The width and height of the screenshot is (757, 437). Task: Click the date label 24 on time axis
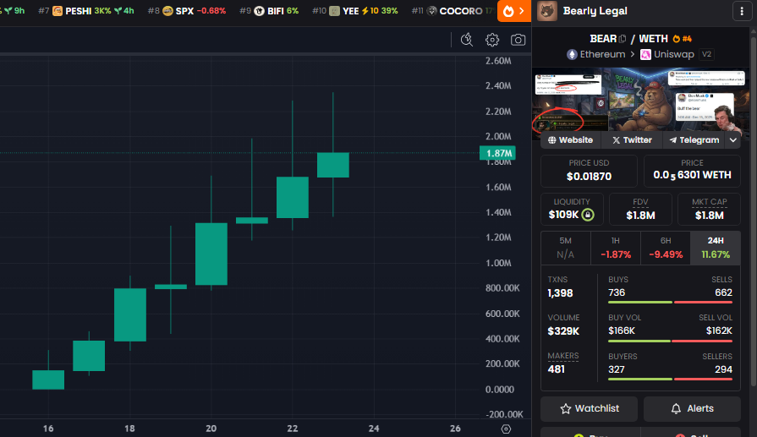tap(374, 429)
